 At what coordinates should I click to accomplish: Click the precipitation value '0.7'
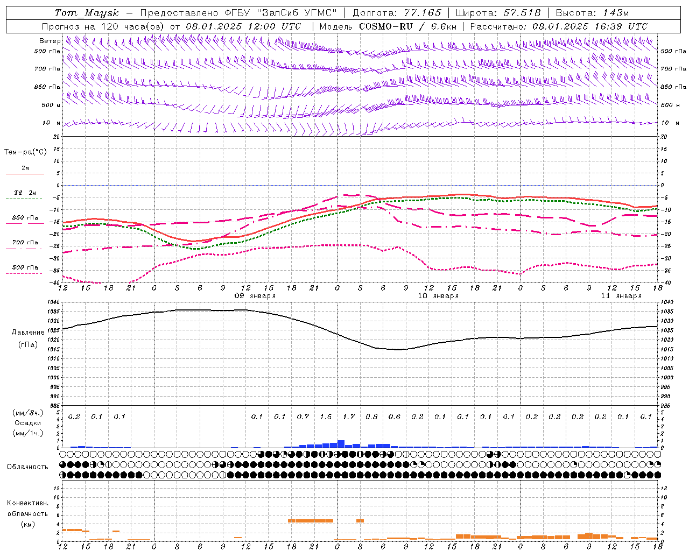click(303, 417)
